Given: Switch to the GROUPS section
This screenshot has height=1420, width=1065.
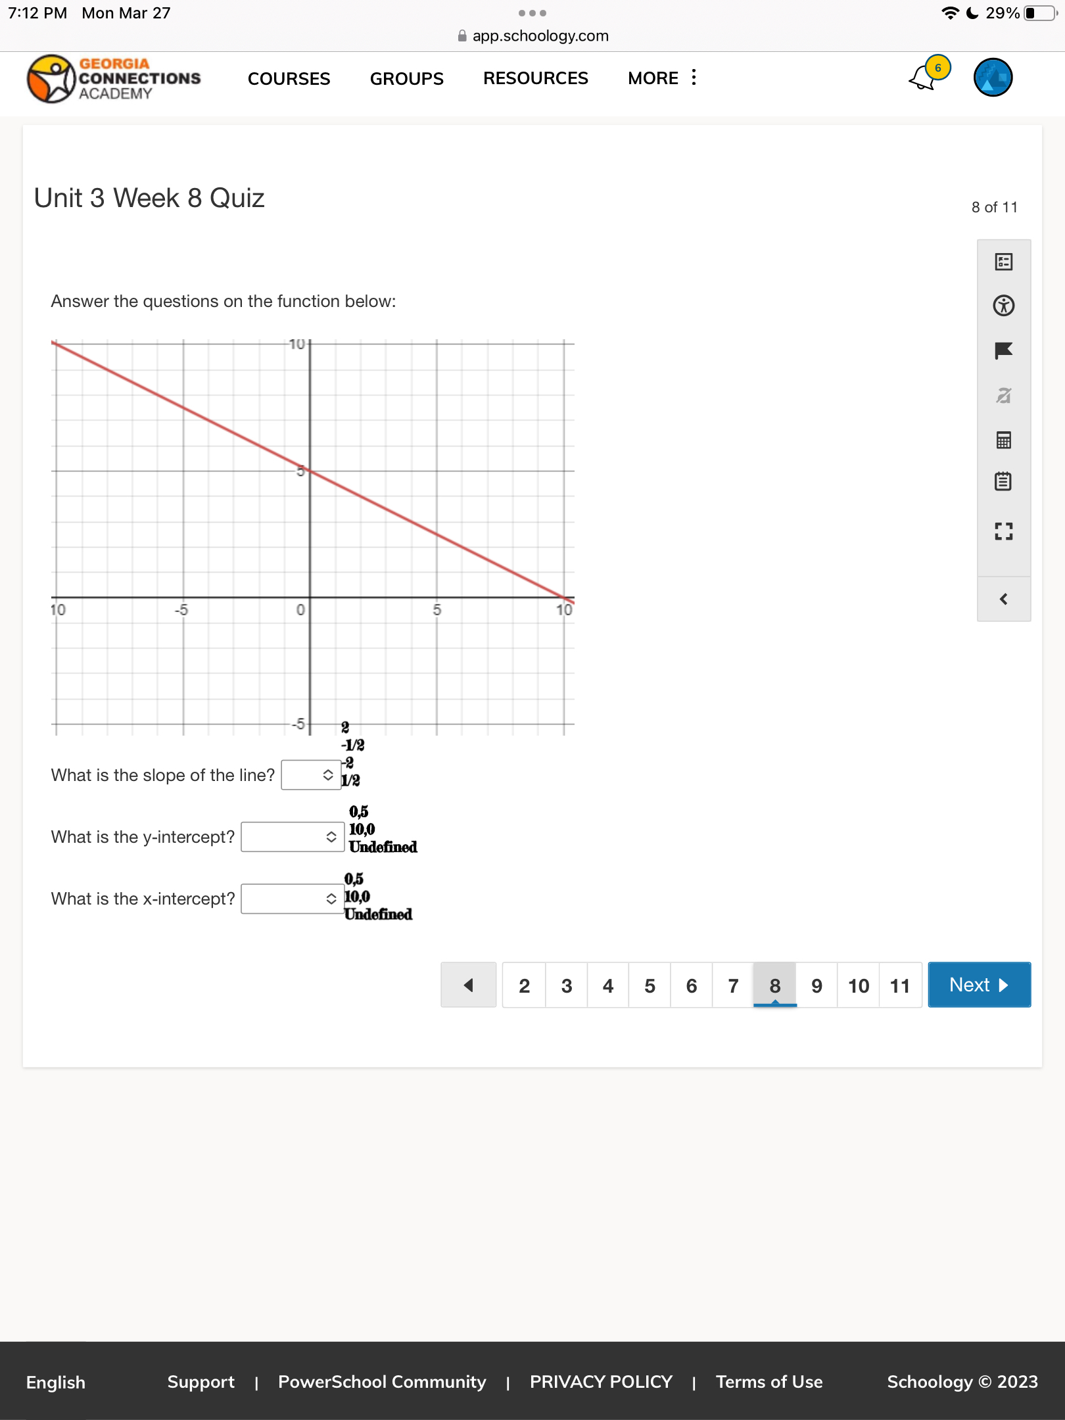Looking at the screenshot, I should click(x=406, y=79).
